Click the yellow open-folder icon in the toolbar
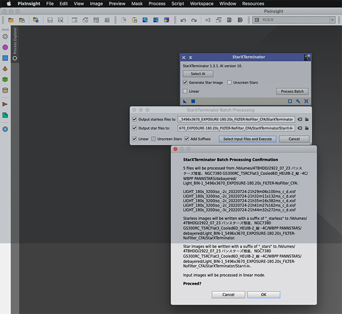342x314 pixels. pyautogui.click(x=11, y=21)
